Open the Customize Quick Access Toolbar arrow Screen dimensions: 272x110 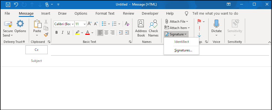58,4
